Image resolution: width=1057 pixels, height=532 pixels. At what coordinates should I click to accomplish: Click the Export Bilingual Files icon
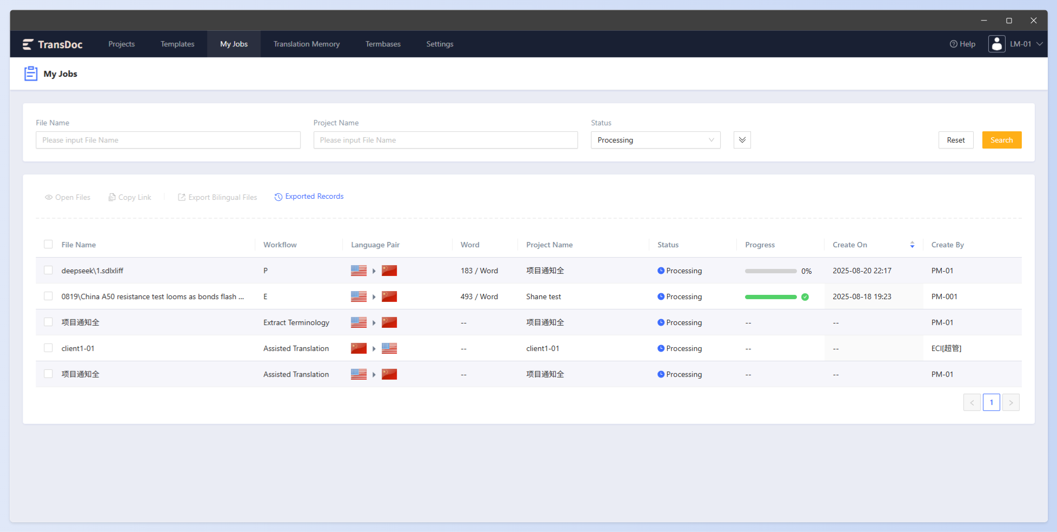(182, 197)
